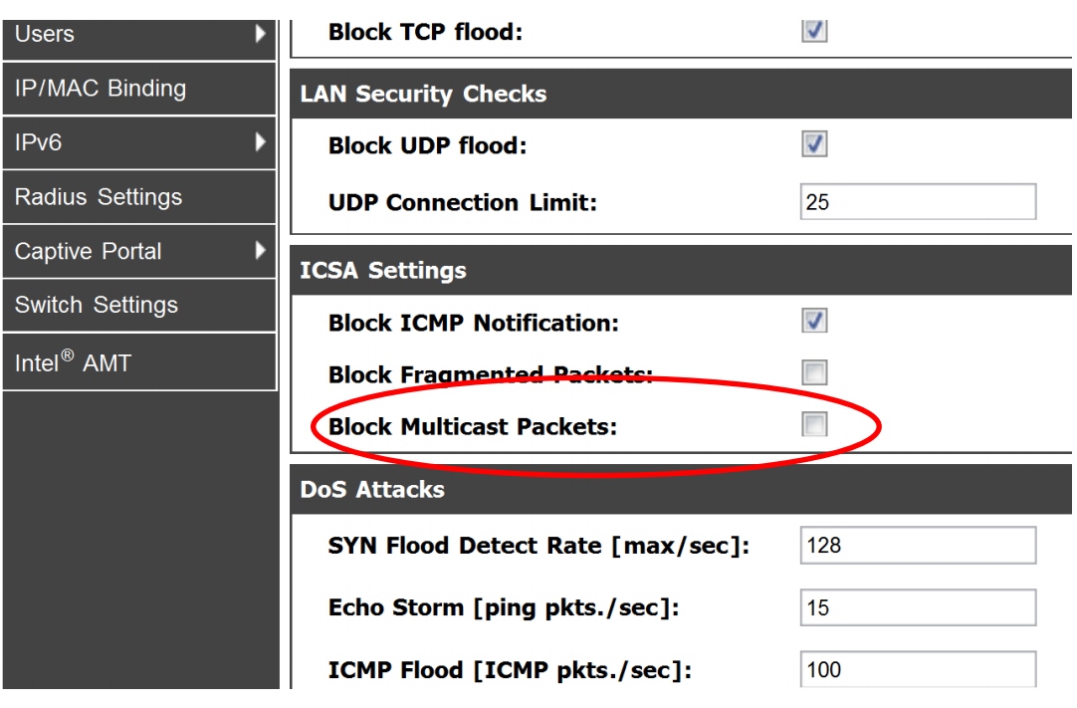Expand the IPv6 submenu arrow
Viewport: 1077px width, 708px height.
[261, 142]
